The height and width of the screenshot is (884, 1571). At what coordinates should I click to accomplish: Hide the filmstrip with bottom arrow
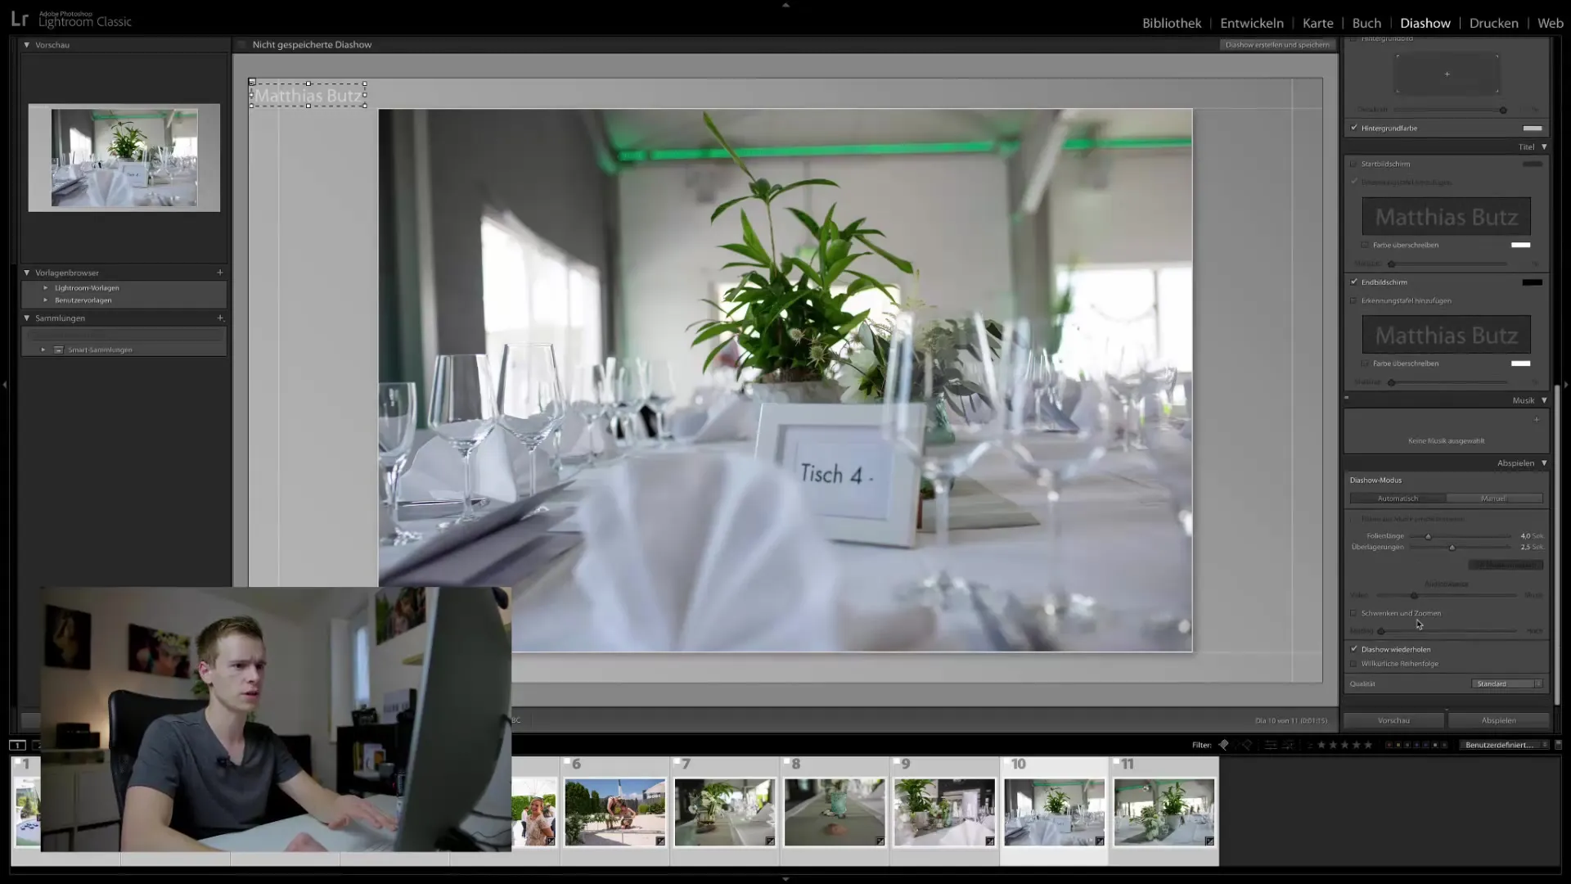pos(785,879)
